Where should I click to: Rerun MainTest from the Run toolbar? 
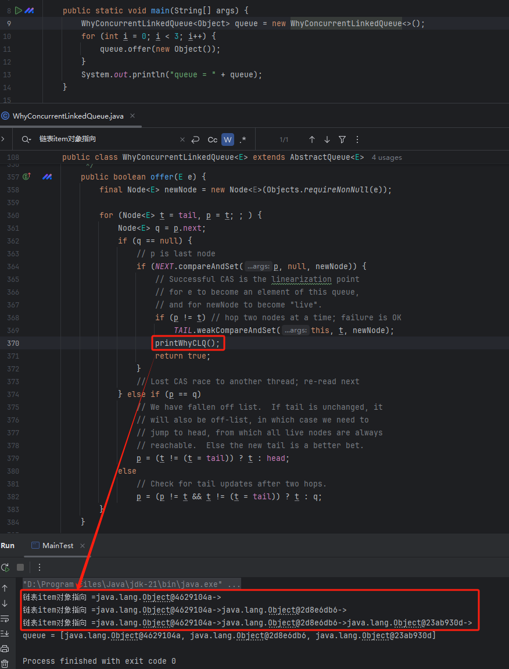[5, 567]
